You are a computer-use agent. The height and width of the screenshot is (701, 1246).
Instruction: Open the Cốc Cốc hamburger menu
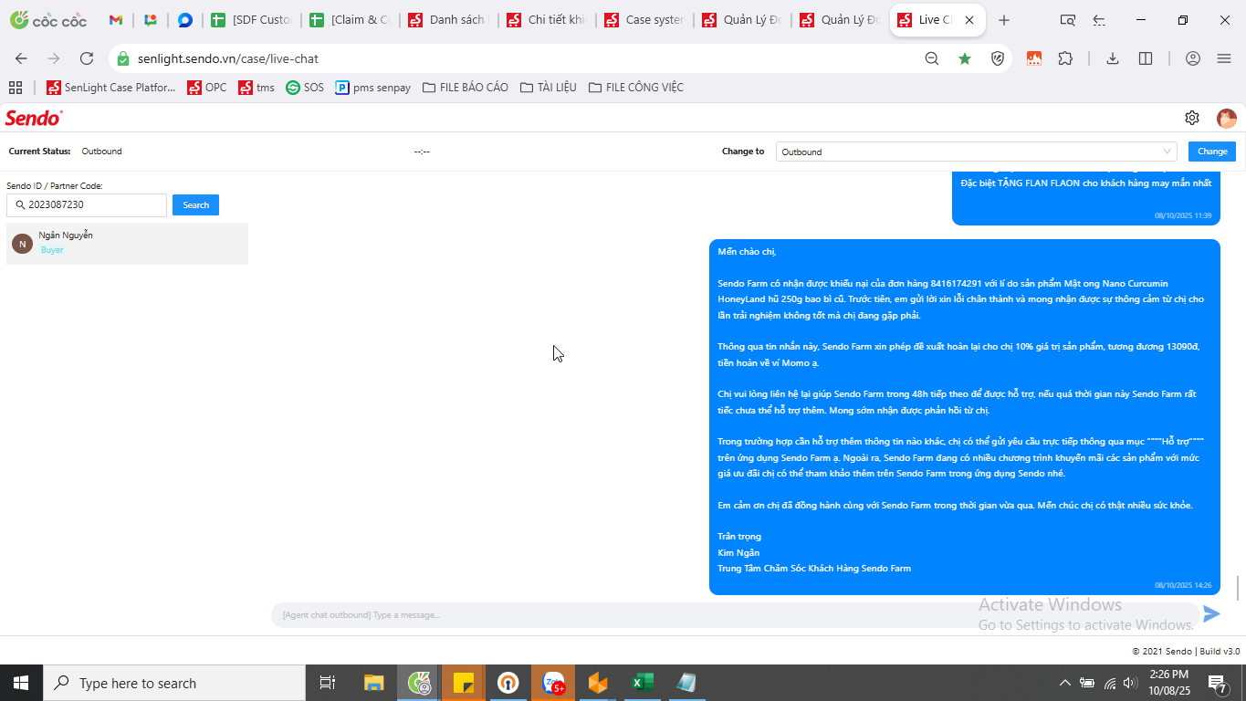[x=1224, y=58]
